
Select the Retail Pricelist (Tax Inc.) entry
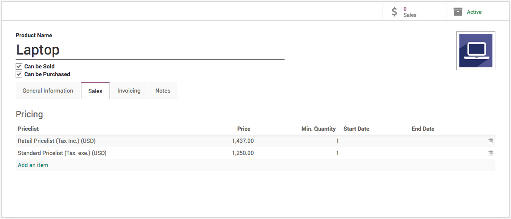57,141
